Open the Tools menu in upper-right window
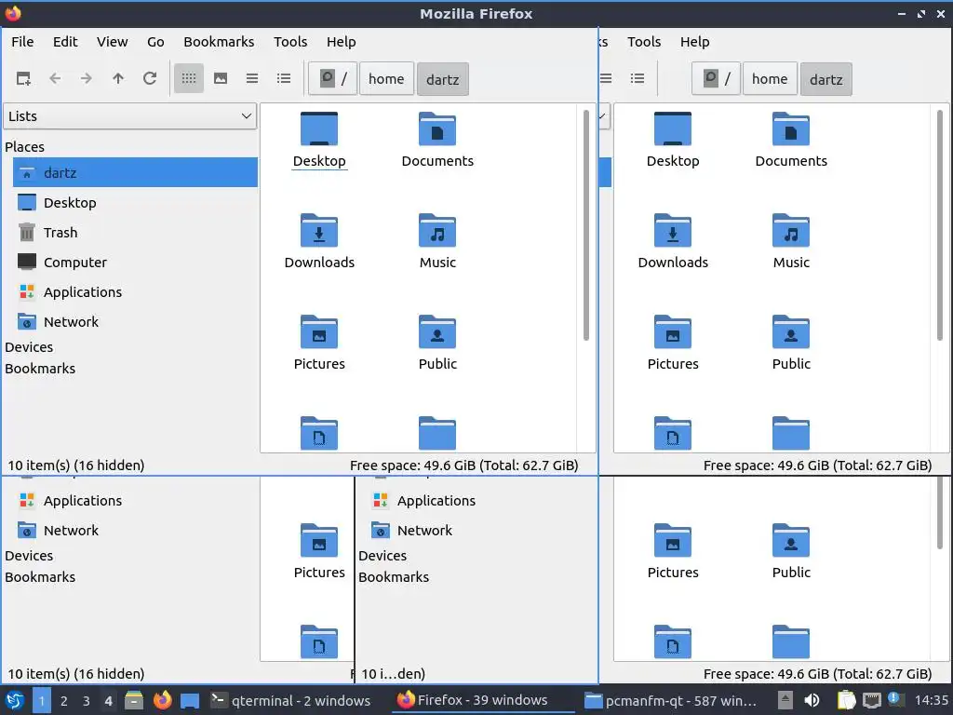This screenshot has width=953, height=715. pyautogui.click(x=644, y=42)
